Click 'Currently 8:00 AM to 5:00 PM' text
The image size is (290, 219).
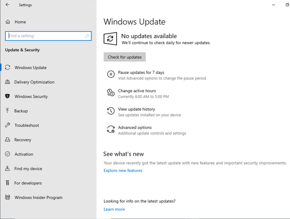click(144, 97)
